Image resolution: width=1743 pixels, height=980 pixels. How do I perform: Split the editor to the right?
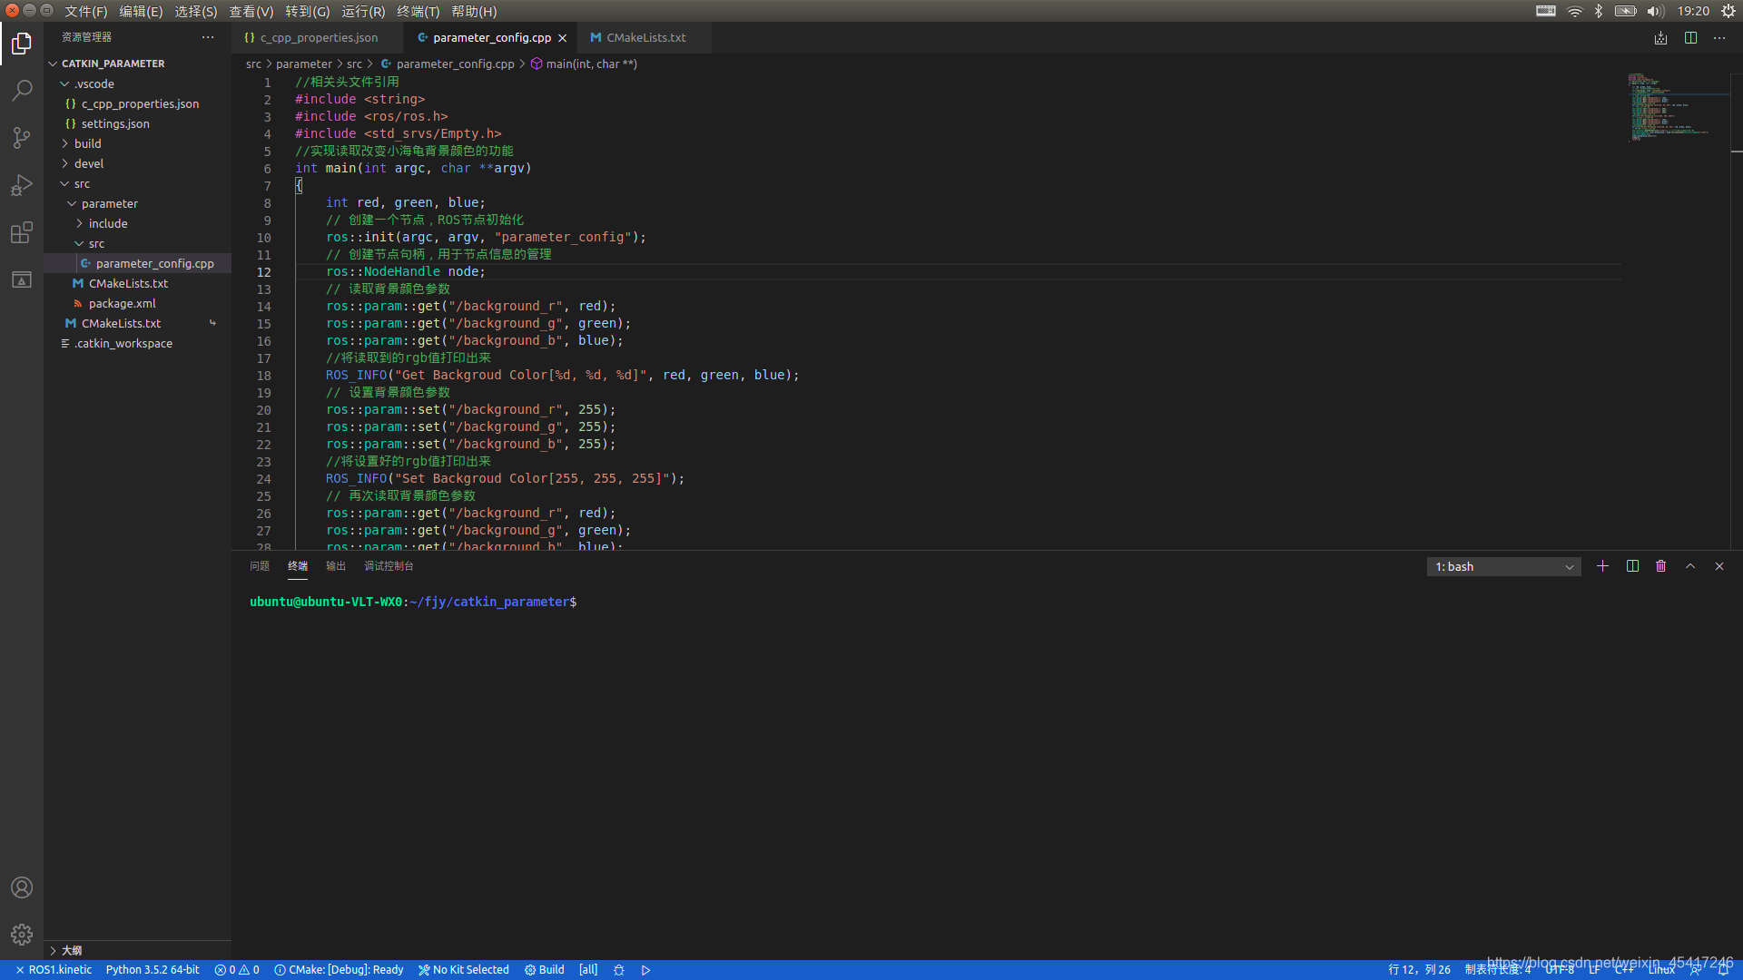click(x=1690, y=38)
